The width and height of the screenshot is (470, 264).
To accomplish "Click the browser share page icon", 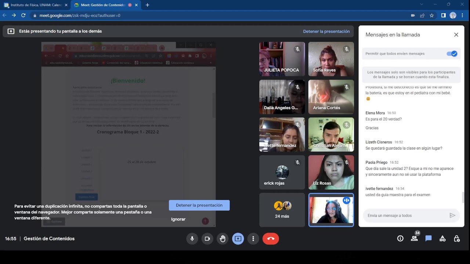I will [422, 15].
